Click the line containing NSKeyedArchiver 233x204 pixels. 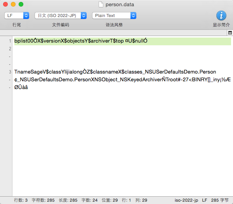122,80
